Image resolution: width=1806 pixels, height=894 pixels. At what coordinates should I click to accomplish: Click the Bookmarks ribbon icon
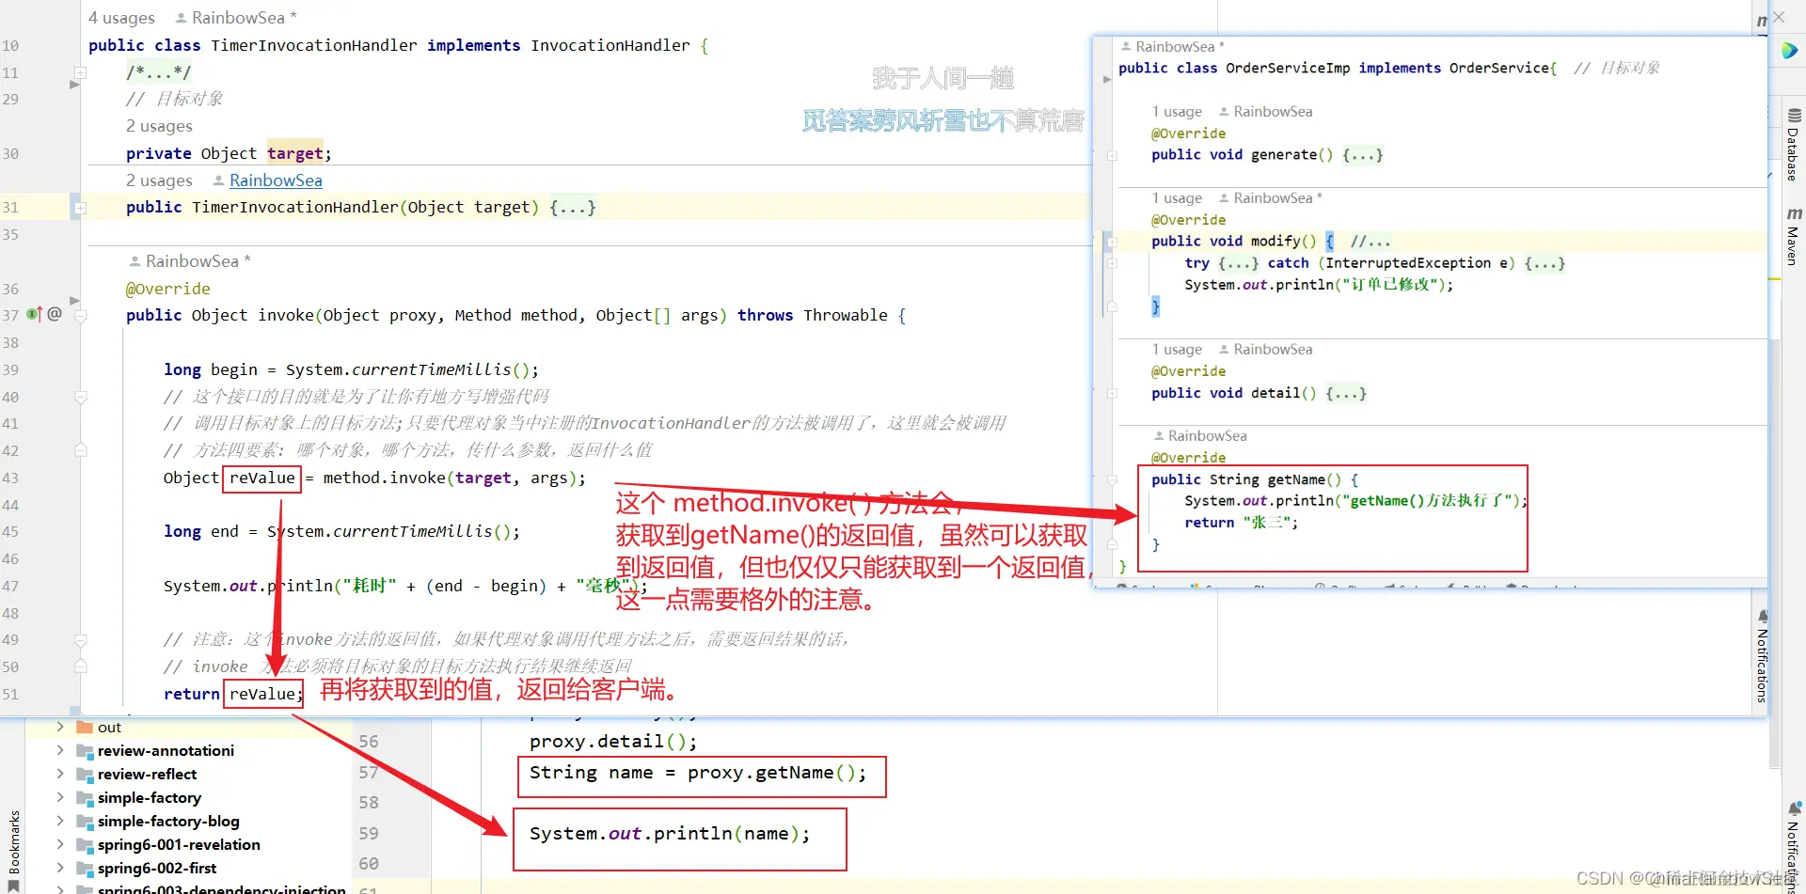point(13,886)
